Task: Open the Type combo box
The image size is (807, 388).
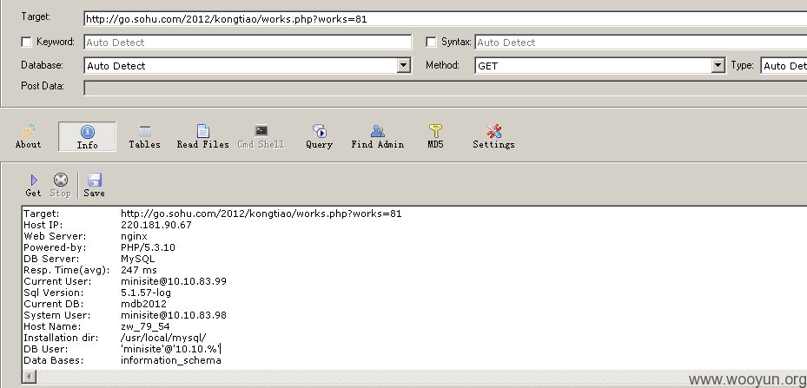Action: coord(784,65)
